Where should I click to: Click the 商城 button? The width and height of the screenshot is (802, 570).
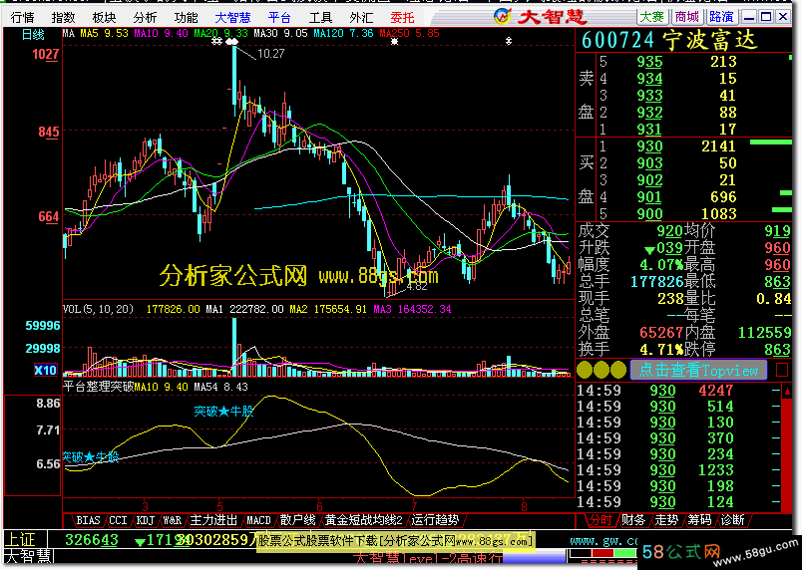pos(687,17)
